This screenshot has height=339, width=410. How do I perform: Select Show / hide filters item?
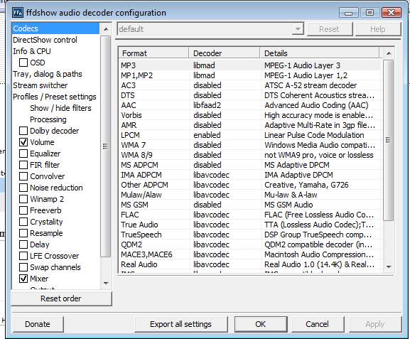pyautogui.click(x=60, y=108)
